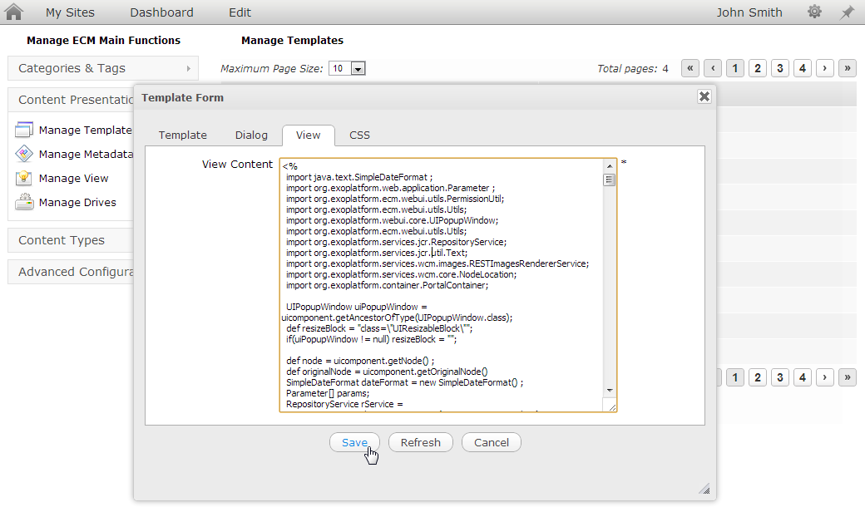Go to the last page in top pager
865x512 pixels.
pos(847,69)
